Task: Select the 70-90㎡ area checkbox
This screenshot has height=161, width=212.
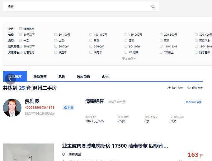Action: click(x=91, y=47)
